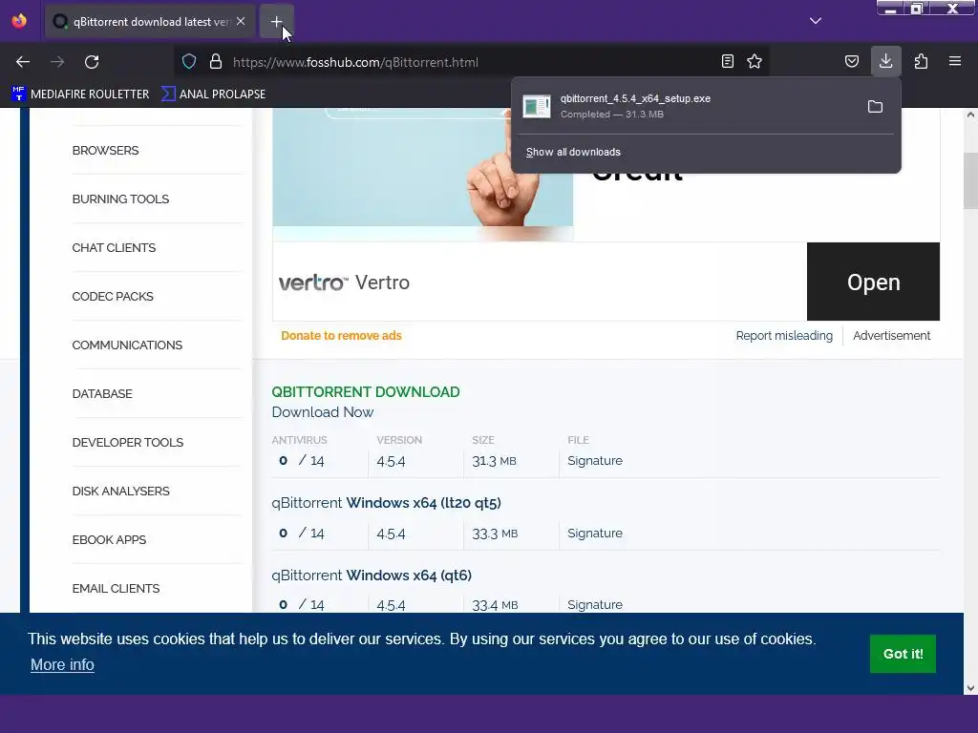This screenshot has height=733, width=978.
Task: Open MEDIAFIRE ROULETTER bookmark
Action: coord(80,94)
